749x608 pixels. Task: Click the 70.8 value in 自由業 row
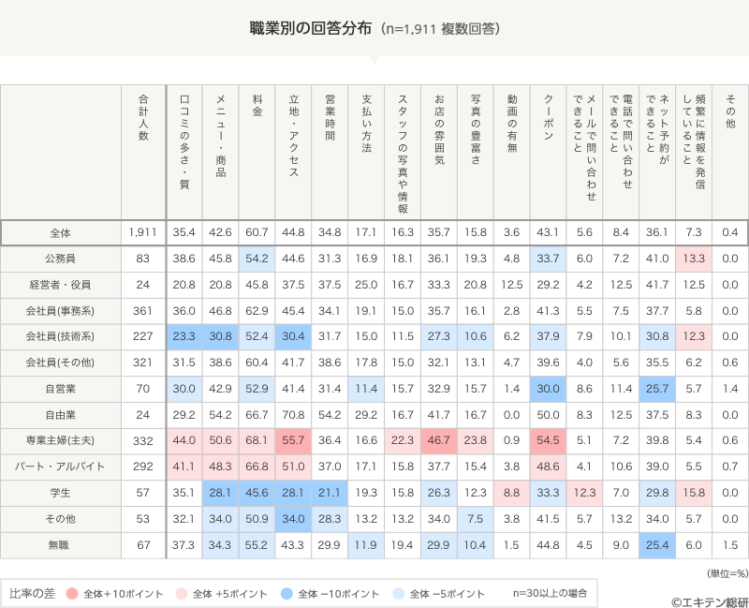coord(293,413)
